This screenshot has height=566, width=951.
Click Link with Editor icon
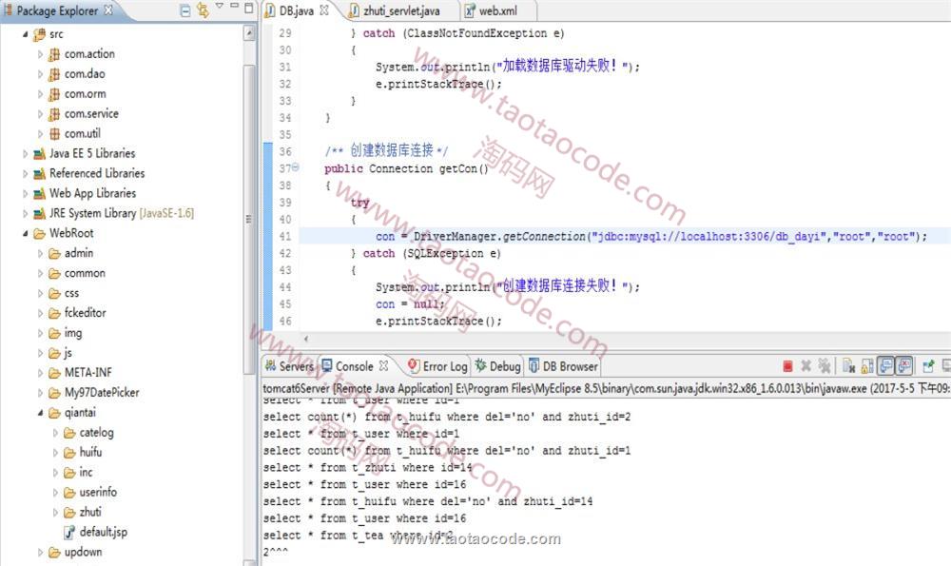[x=203, y=11]
